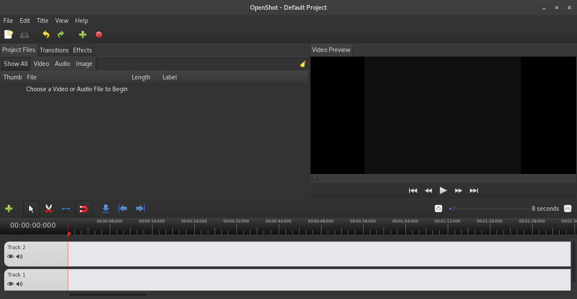The width and height of the screenshot is (577, 299).
Task: Jump to end of video
Action: click(474, 191)
